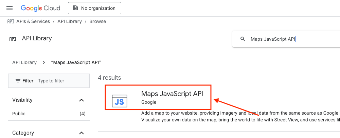340x138 pixels.
Task: Open the hamburger navigation menu
Action: pos(10,8)
